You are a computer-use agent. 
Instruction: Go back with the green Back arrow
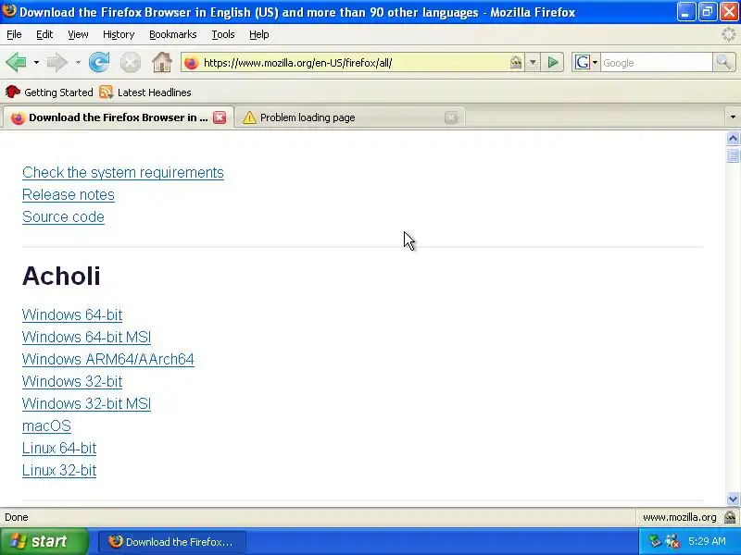coord(16,62)
